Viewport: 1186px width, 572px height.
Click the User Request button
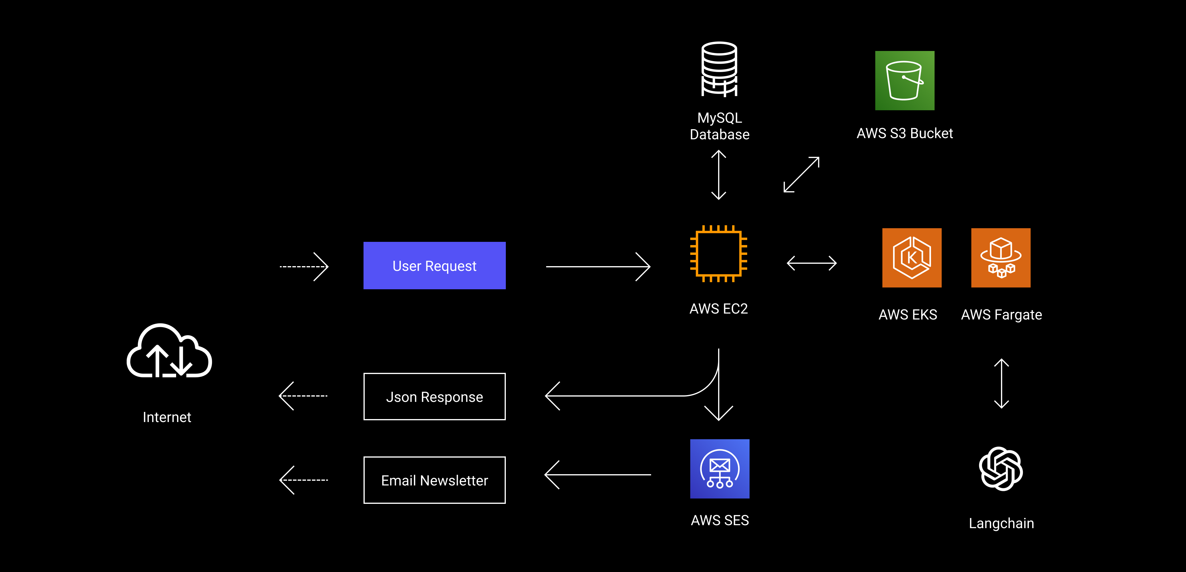point(434,266)
